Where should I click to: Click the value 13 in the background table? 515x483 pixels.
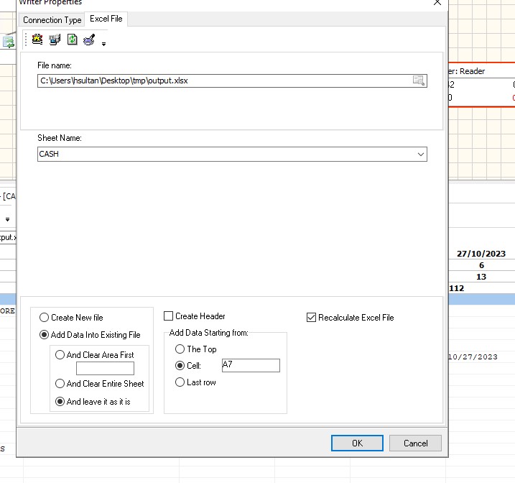click(481, 277)
